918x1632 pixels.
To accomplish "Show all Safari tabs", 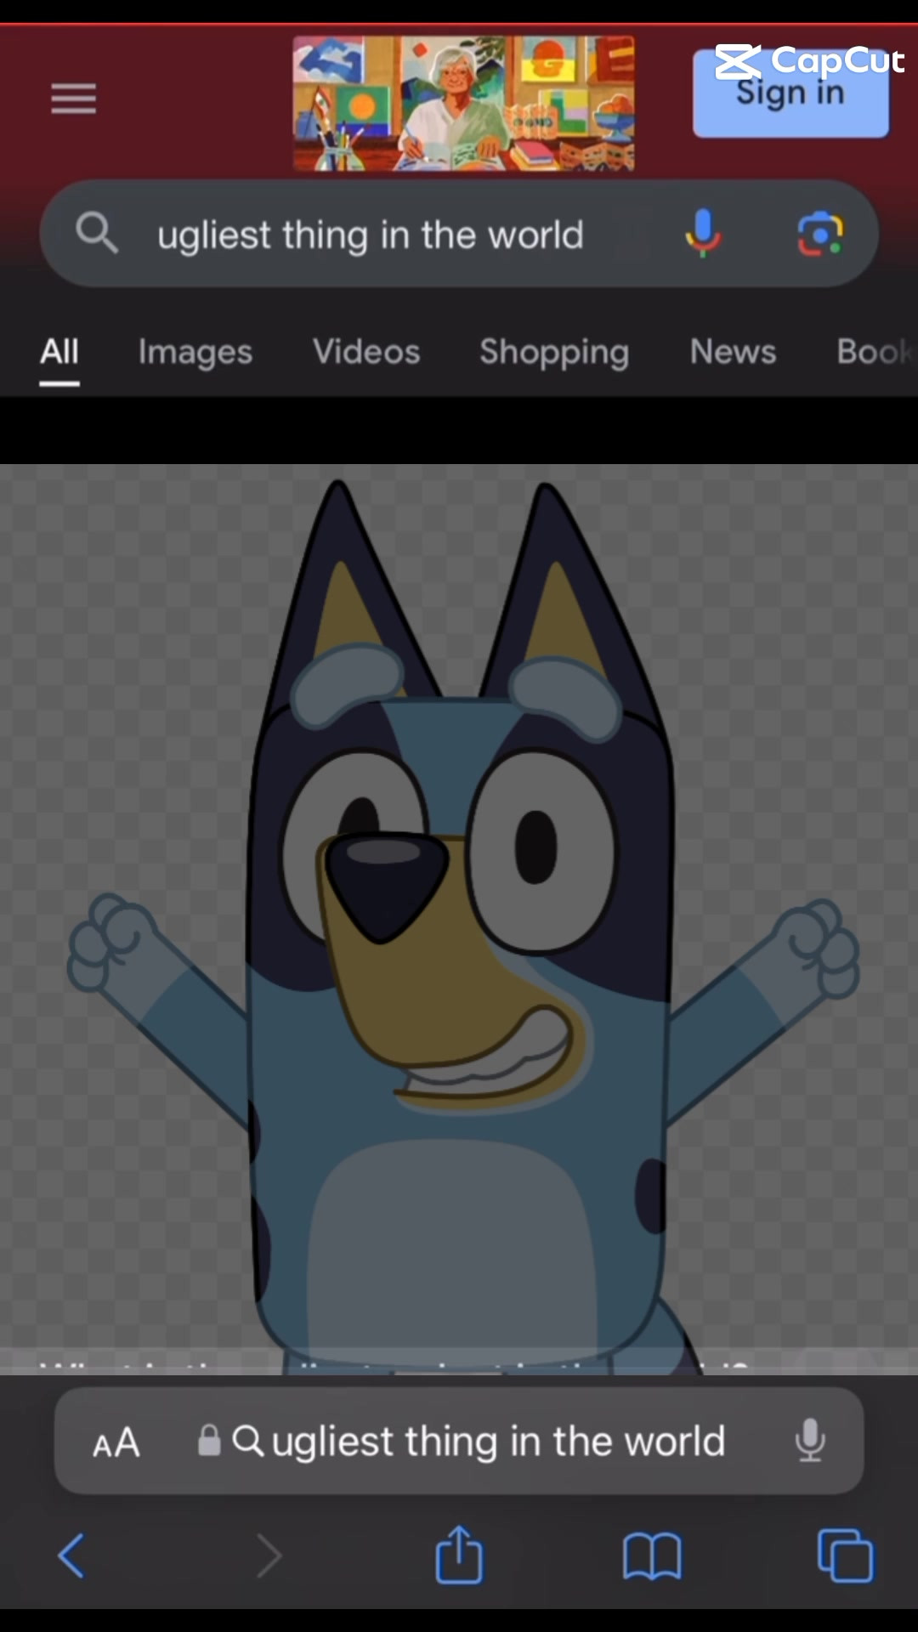I will (845, 1555).
